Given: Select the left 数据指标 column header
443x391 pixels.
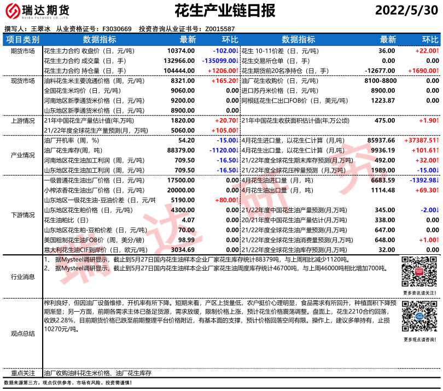Looking at the screenshot, I should [99, 40].
